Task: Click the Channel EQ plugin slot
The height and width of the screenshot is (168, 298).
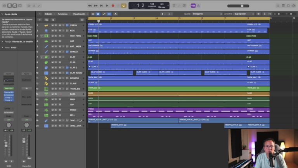Action: pyautogui.click(x=9, y=93)
